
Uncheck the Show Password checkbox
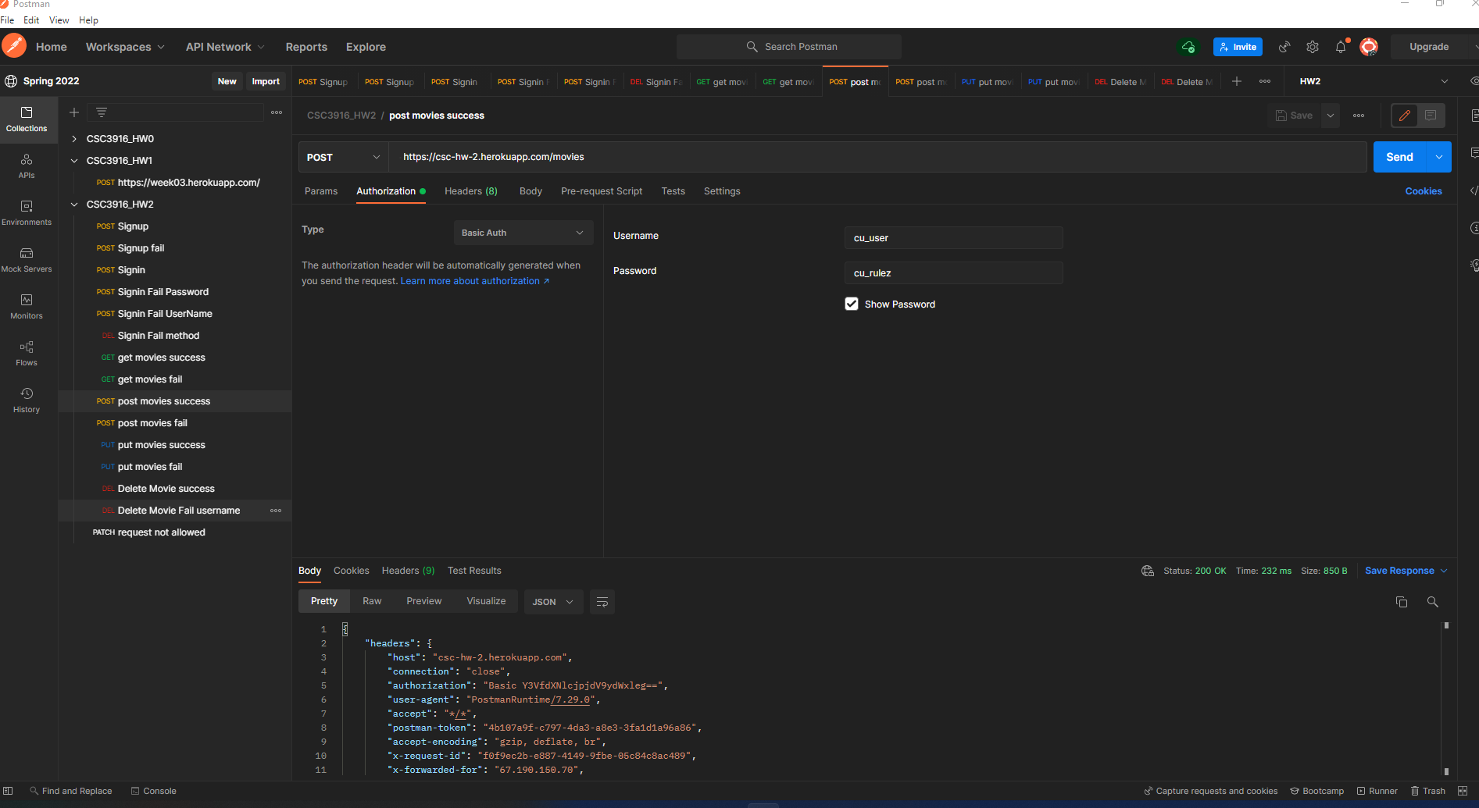[x=851, y=304]
